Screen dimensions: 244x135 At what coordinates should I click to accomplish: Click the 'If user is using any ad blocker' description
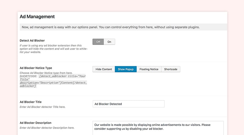[x=54, y=49]
